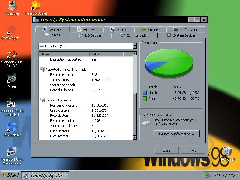Select the Free clusters row
This screenshot has width=240, height=180.
point(86,115)
